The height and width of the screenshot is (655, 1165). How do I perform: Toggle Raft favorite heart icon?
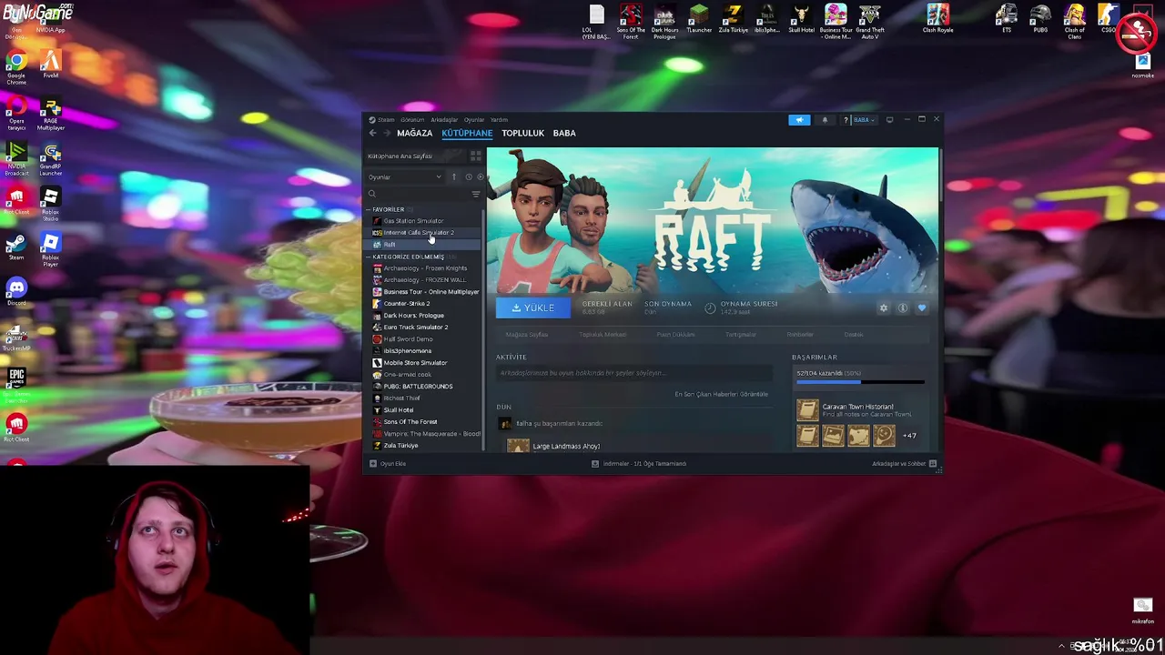[x=921, y=307]
